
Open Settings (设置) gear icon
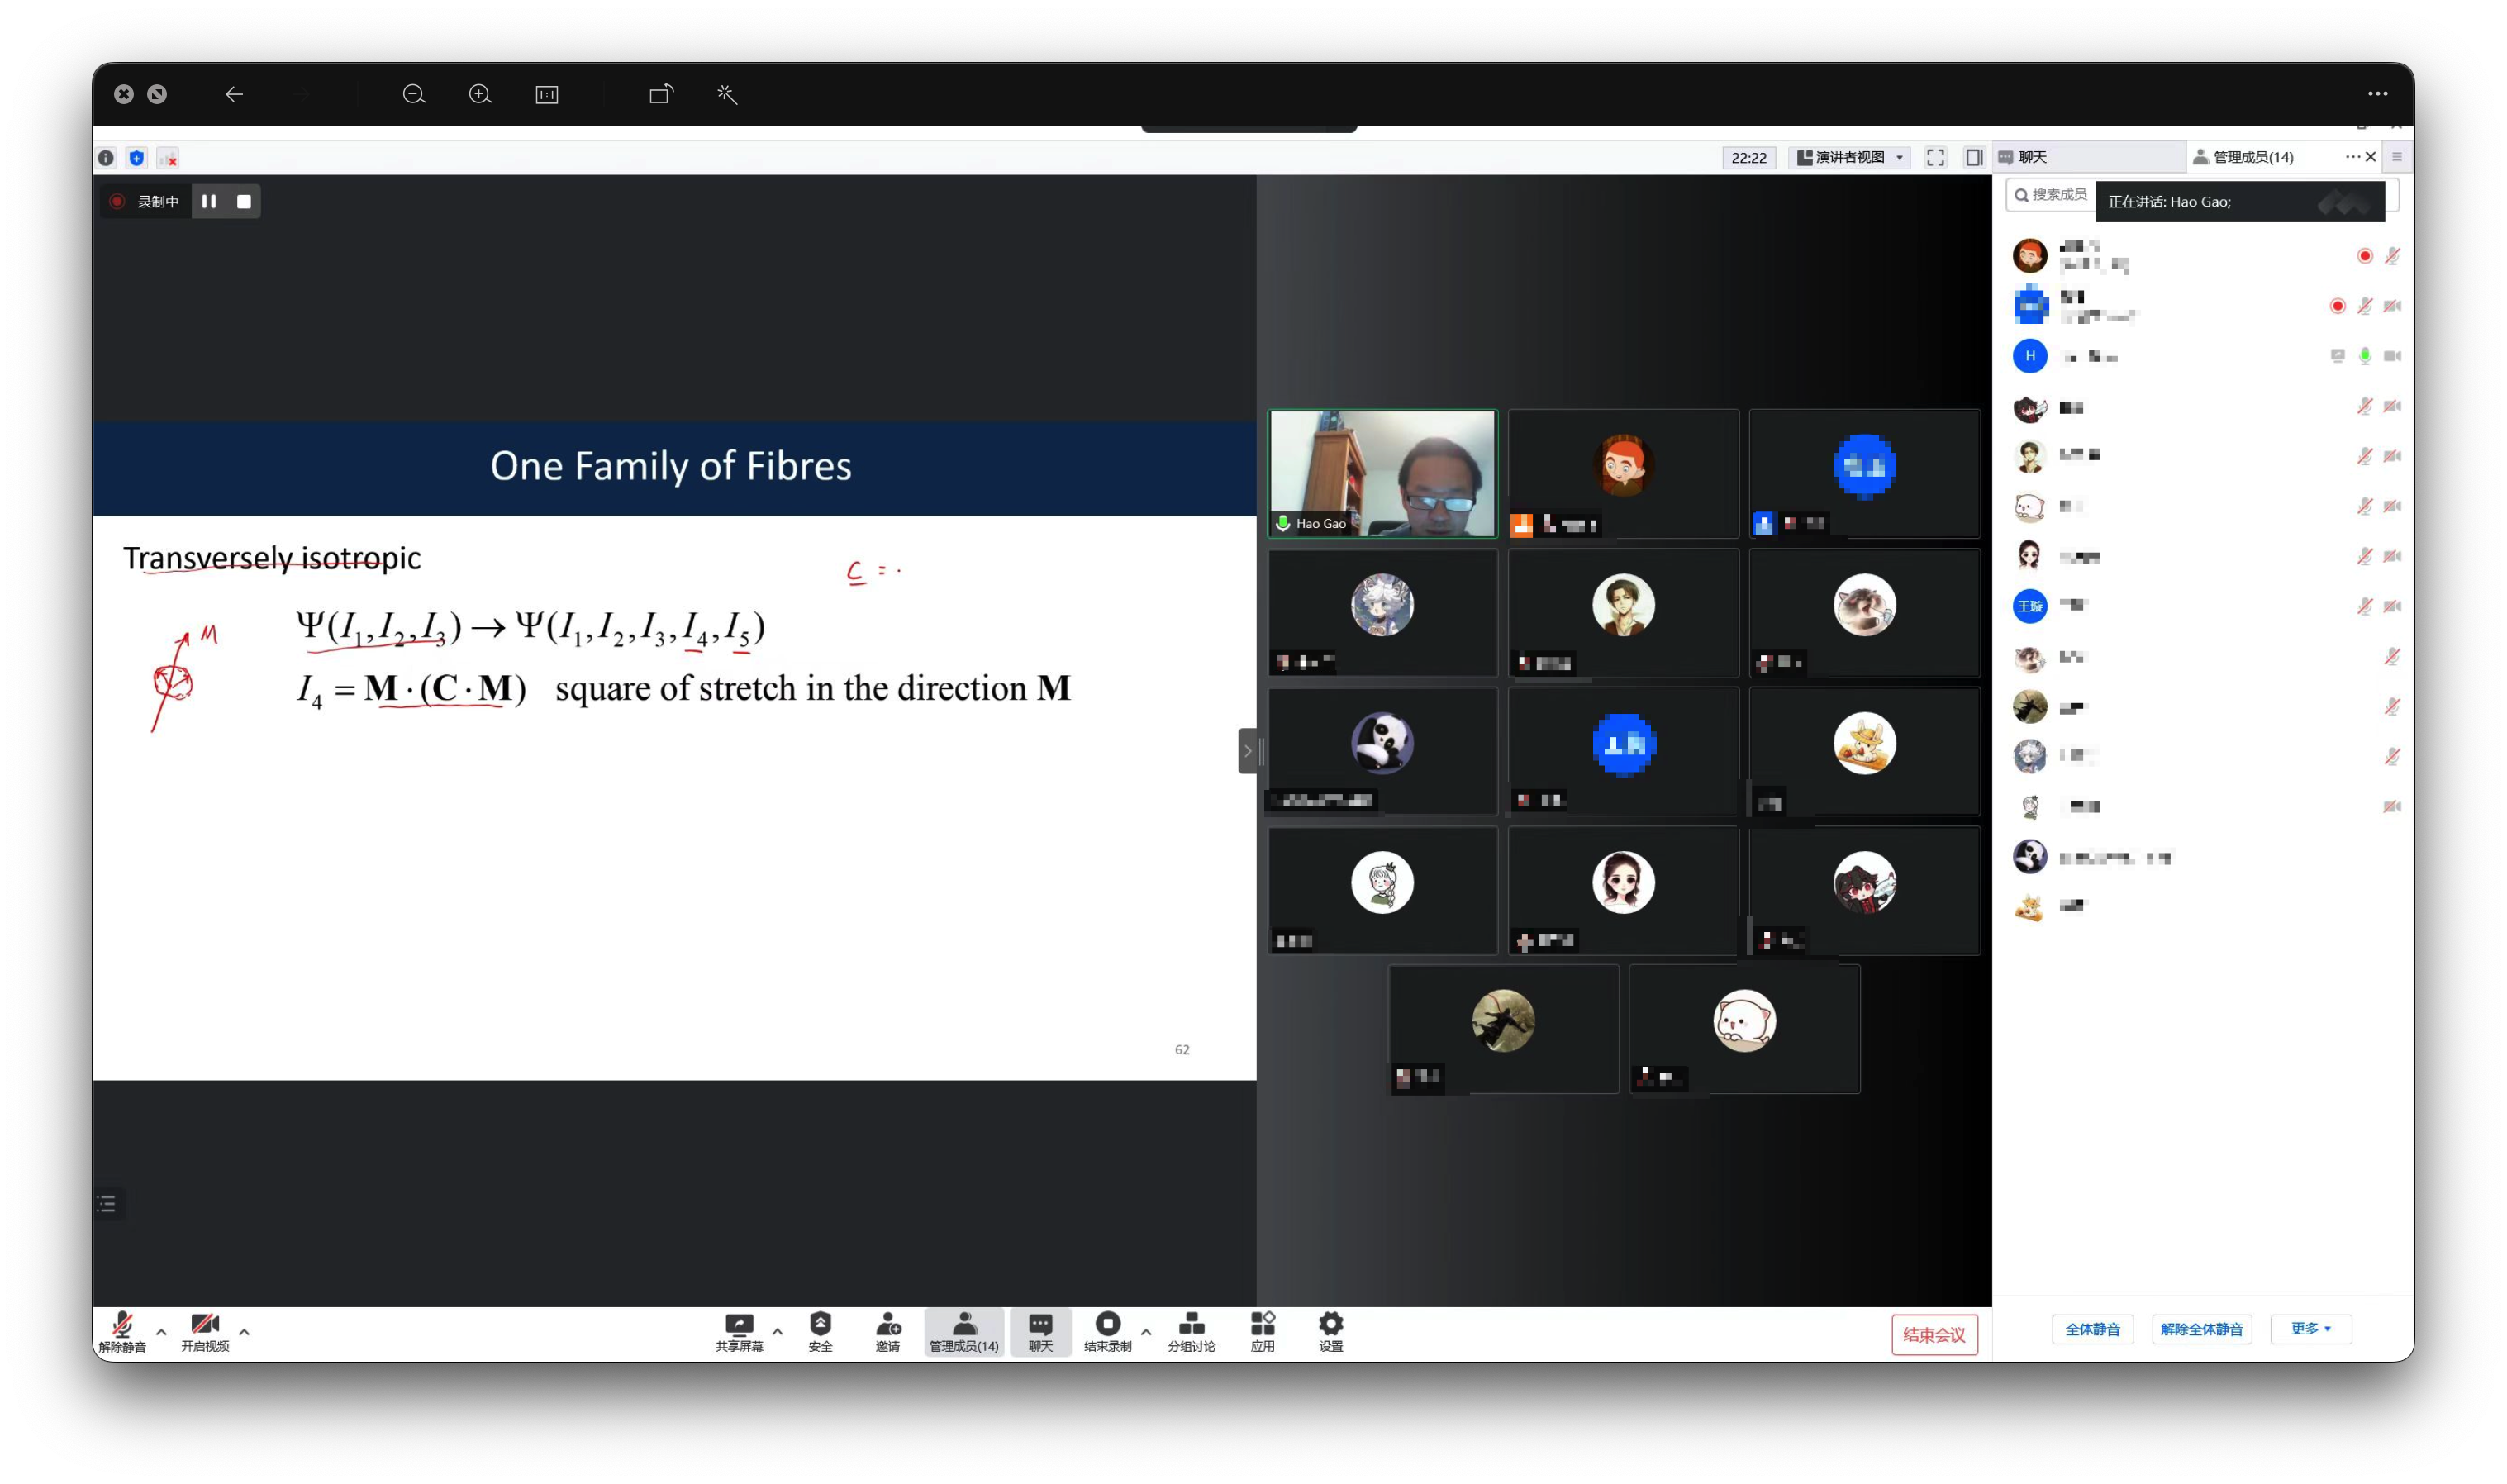(x=1330, y=1324)
